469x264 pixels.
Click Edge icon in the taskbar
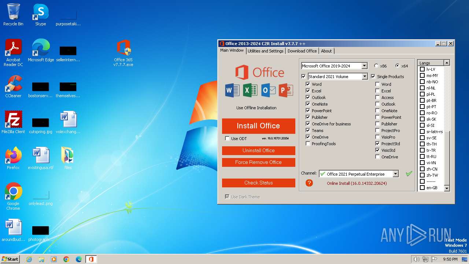tap(79, 259)
